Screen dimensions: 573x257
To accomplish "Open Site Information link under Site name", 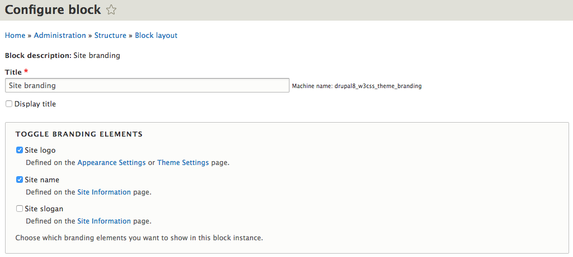I will click(104, 192).
